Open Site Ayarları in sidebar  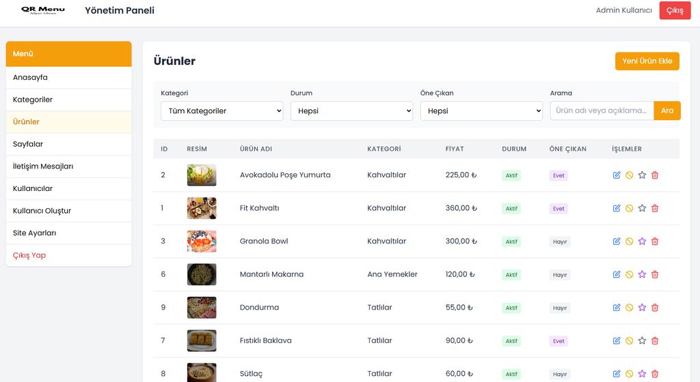point(69,233)
